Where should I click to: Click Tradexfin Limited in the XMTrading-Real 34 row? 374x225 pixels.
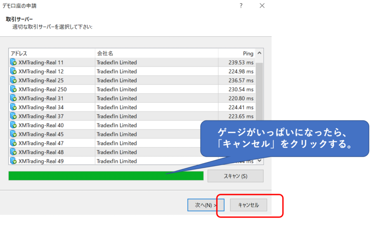(117, 107)
